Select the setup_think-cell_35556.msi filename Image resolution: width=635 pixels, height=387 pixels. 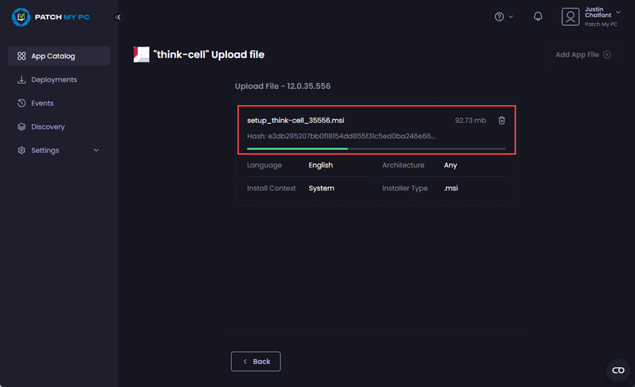pyautogui.click(x=295, y=120)
